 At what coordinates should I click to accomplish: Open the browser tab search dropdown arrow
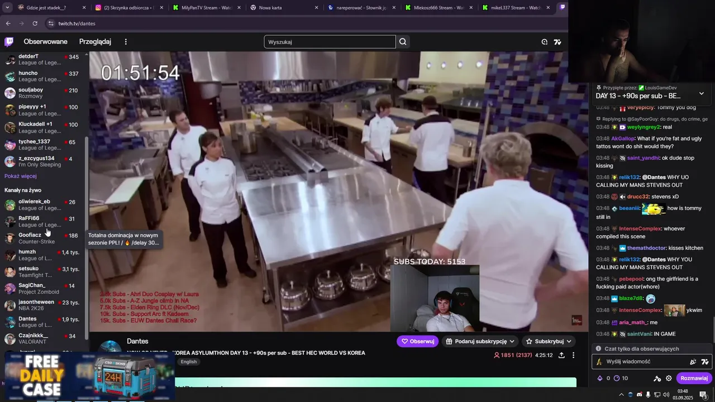tap(7, 7)
